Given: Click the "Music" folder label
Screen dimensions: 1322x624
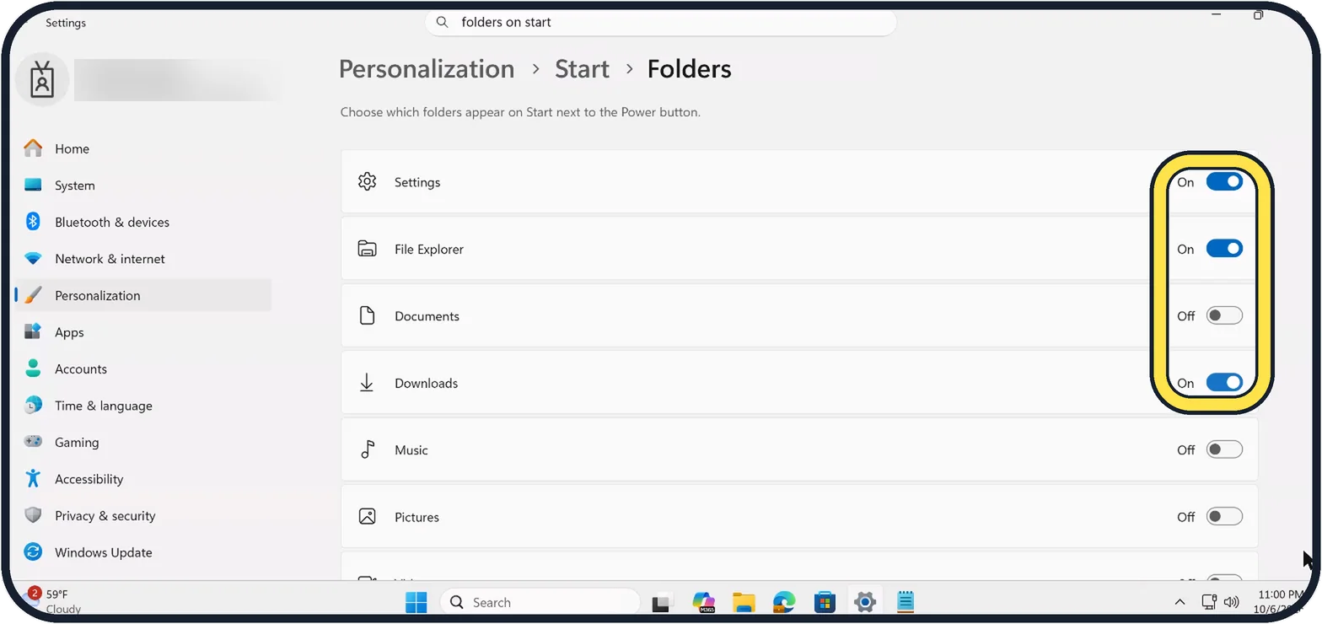Looking at the screenshot, I should (x=411, y=450).
